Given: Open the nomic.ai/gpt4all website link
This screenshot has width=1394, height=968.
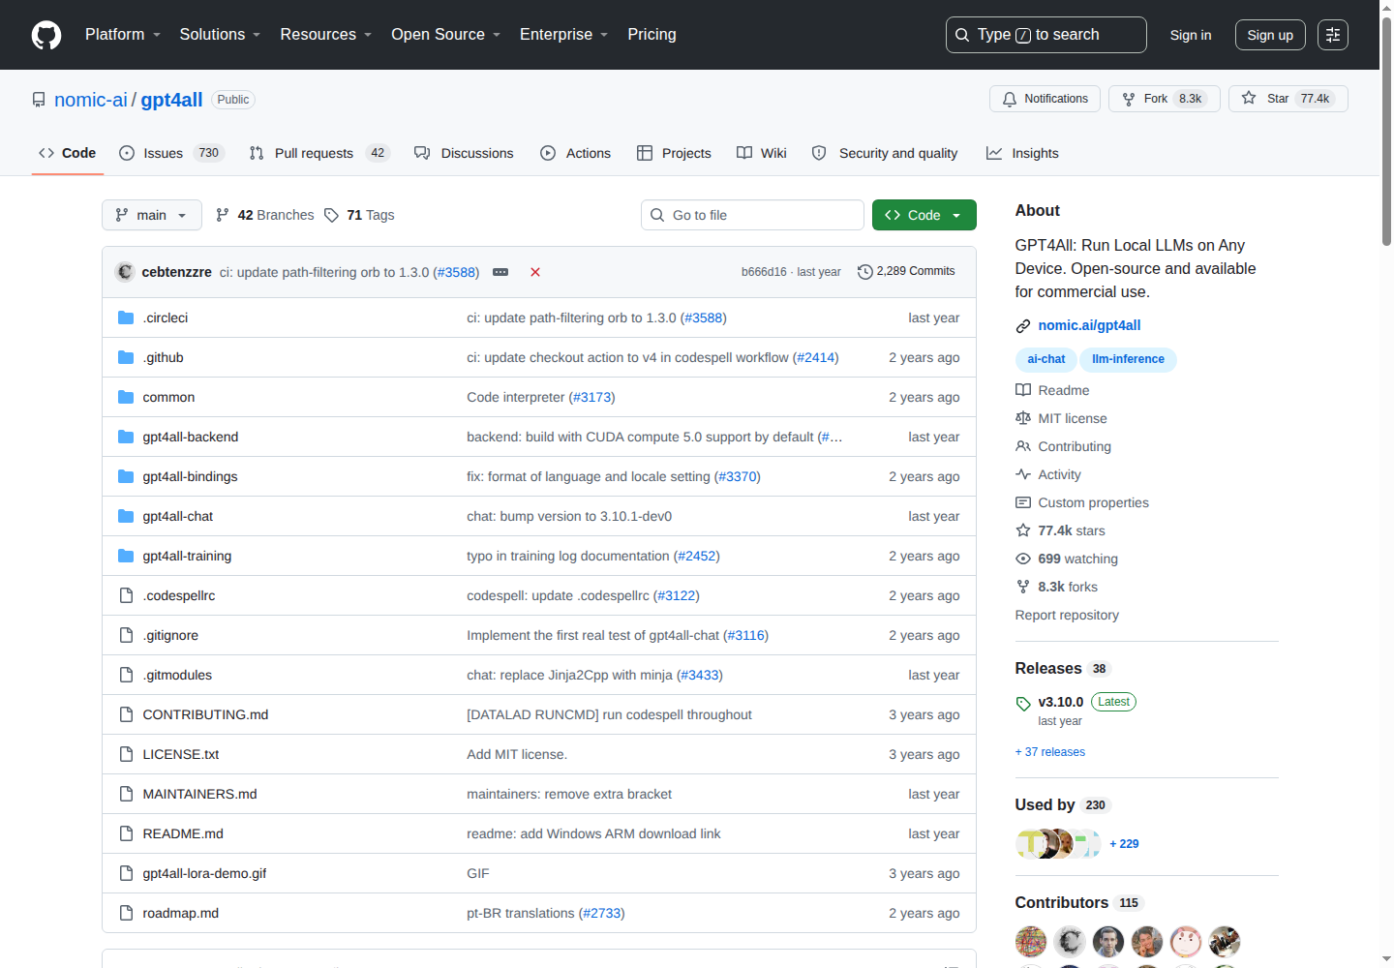Looking at the screenshot, I should (1089, 325).
